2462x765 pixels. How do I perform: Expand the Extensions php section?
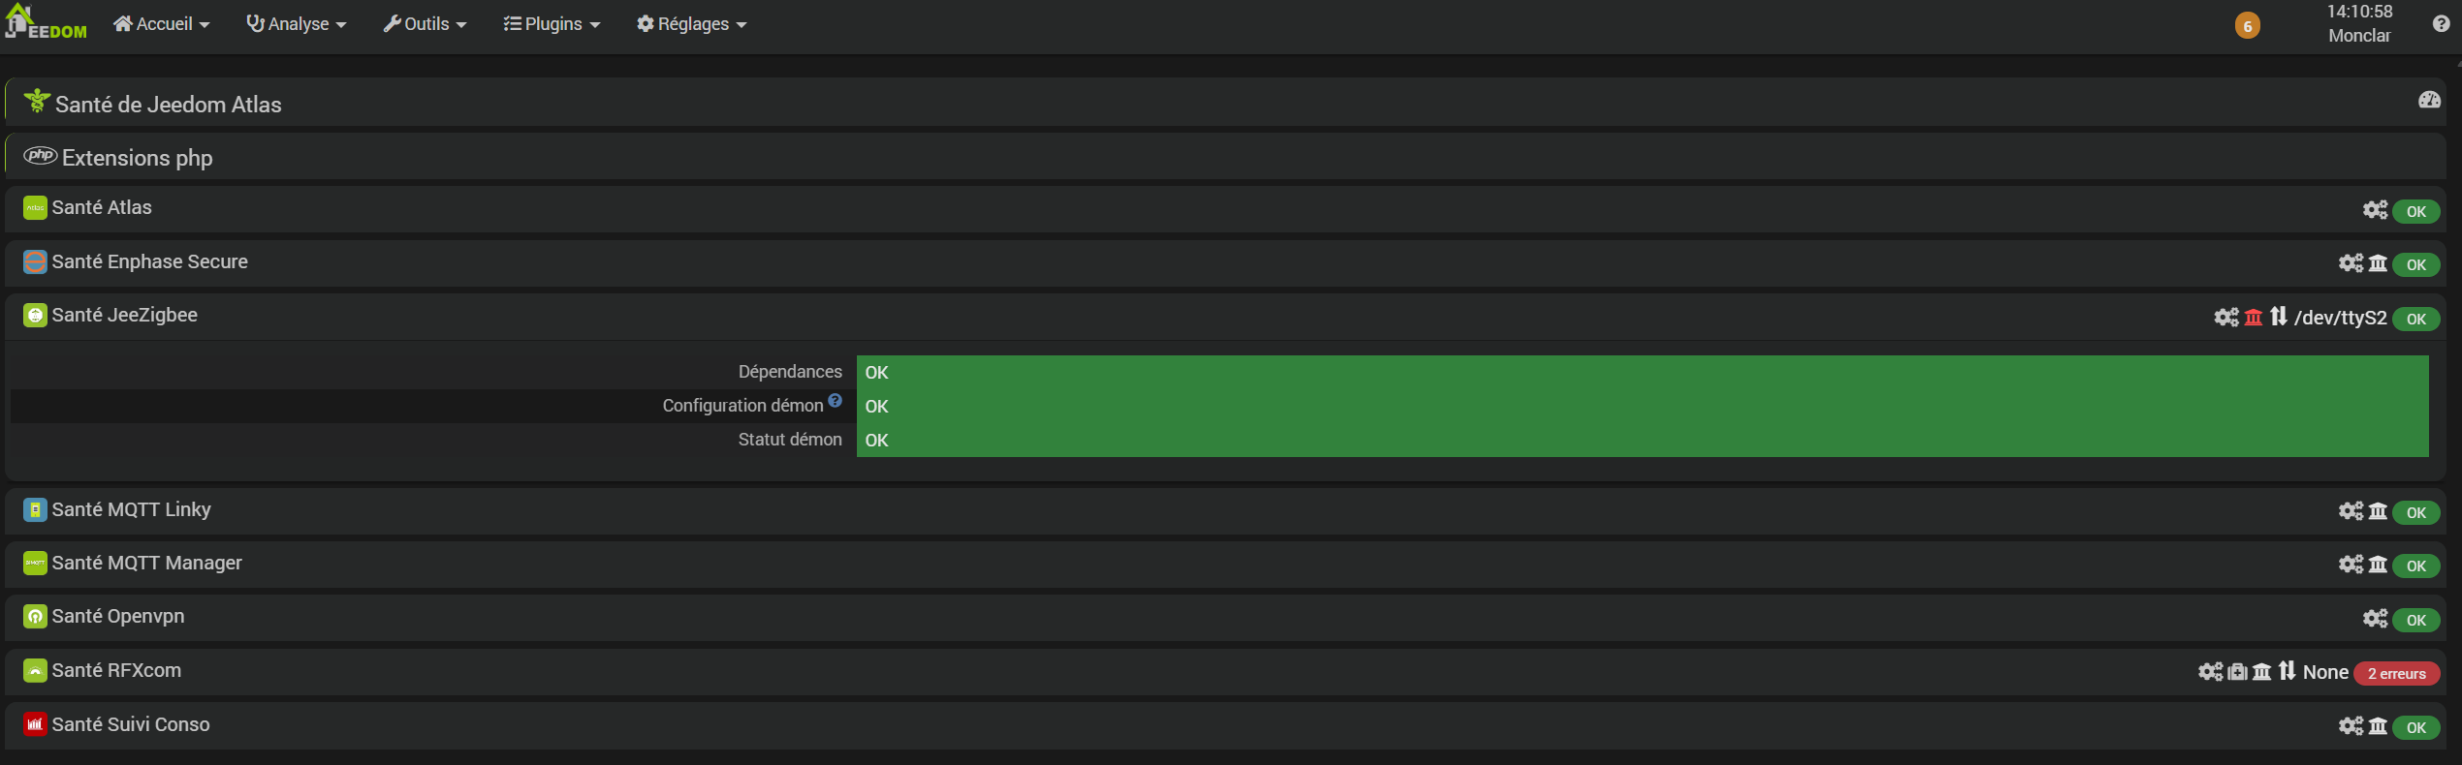click(137, 158)
